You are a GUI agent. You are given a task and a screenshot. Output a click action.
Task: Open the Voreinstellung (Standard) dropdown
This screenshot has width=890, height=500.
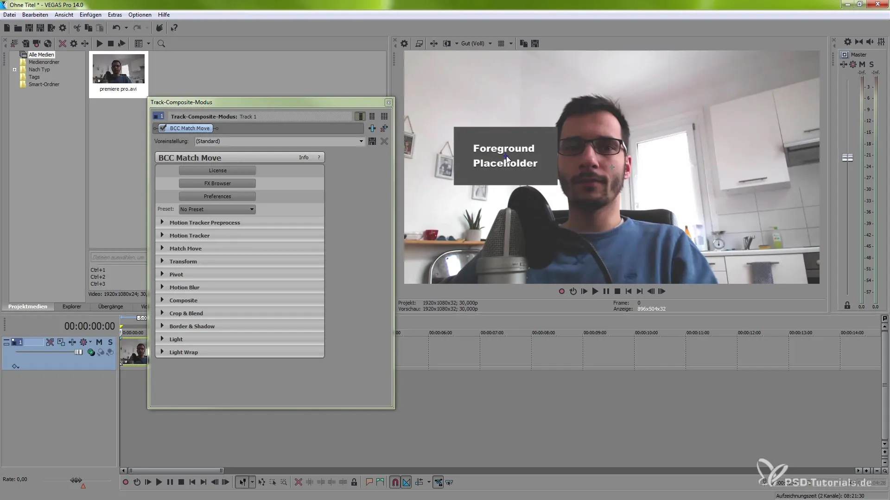click(x=280, y=141)
